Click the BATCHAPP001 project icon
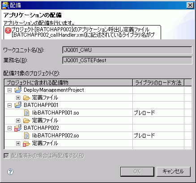The height and width of the screenshot is (183, 196). pyautogui.click(x=18, y=105)
